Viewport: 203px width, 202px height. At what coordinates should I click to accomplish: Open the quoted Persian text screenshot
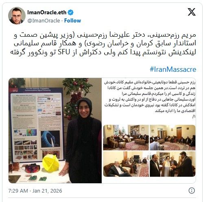coord(149,99)
